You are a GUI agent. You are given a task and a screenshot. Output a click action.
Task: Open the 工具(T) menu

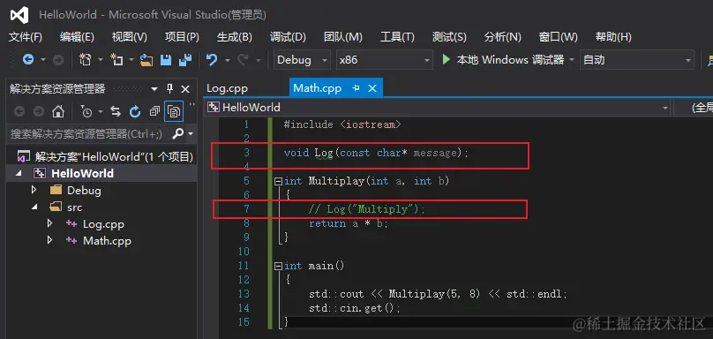(x=397, y=37)
